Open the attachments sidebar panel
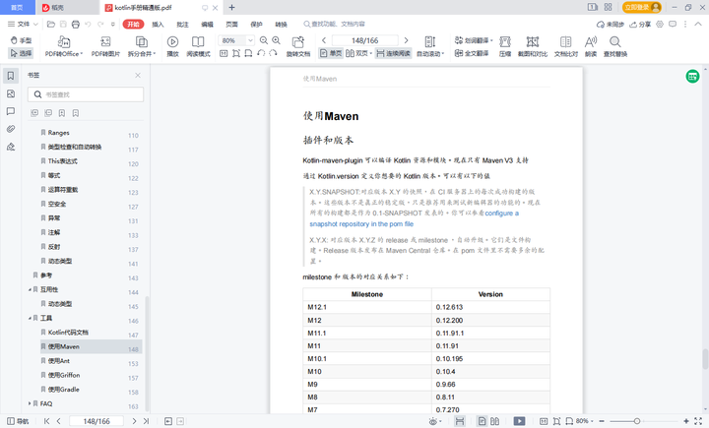This screenshot has height=428, width=709. [x=11, y=129]
